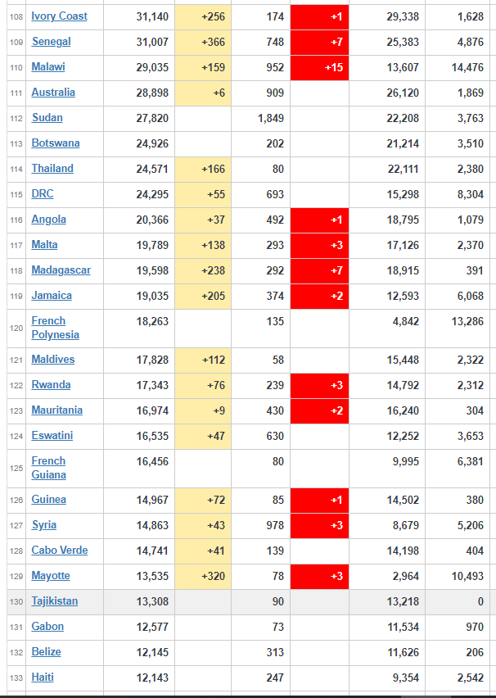Open the Ivory Coast country link

coord(59,16)
